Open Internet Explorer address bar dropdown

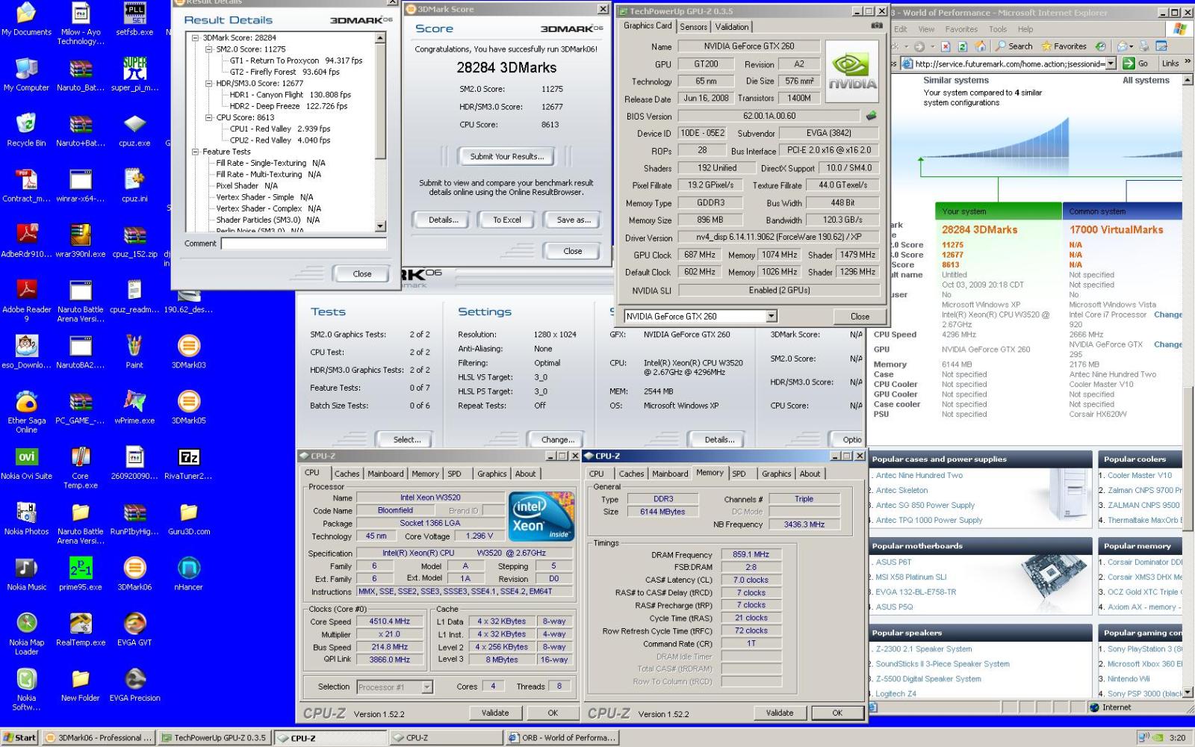(1111, 63)
